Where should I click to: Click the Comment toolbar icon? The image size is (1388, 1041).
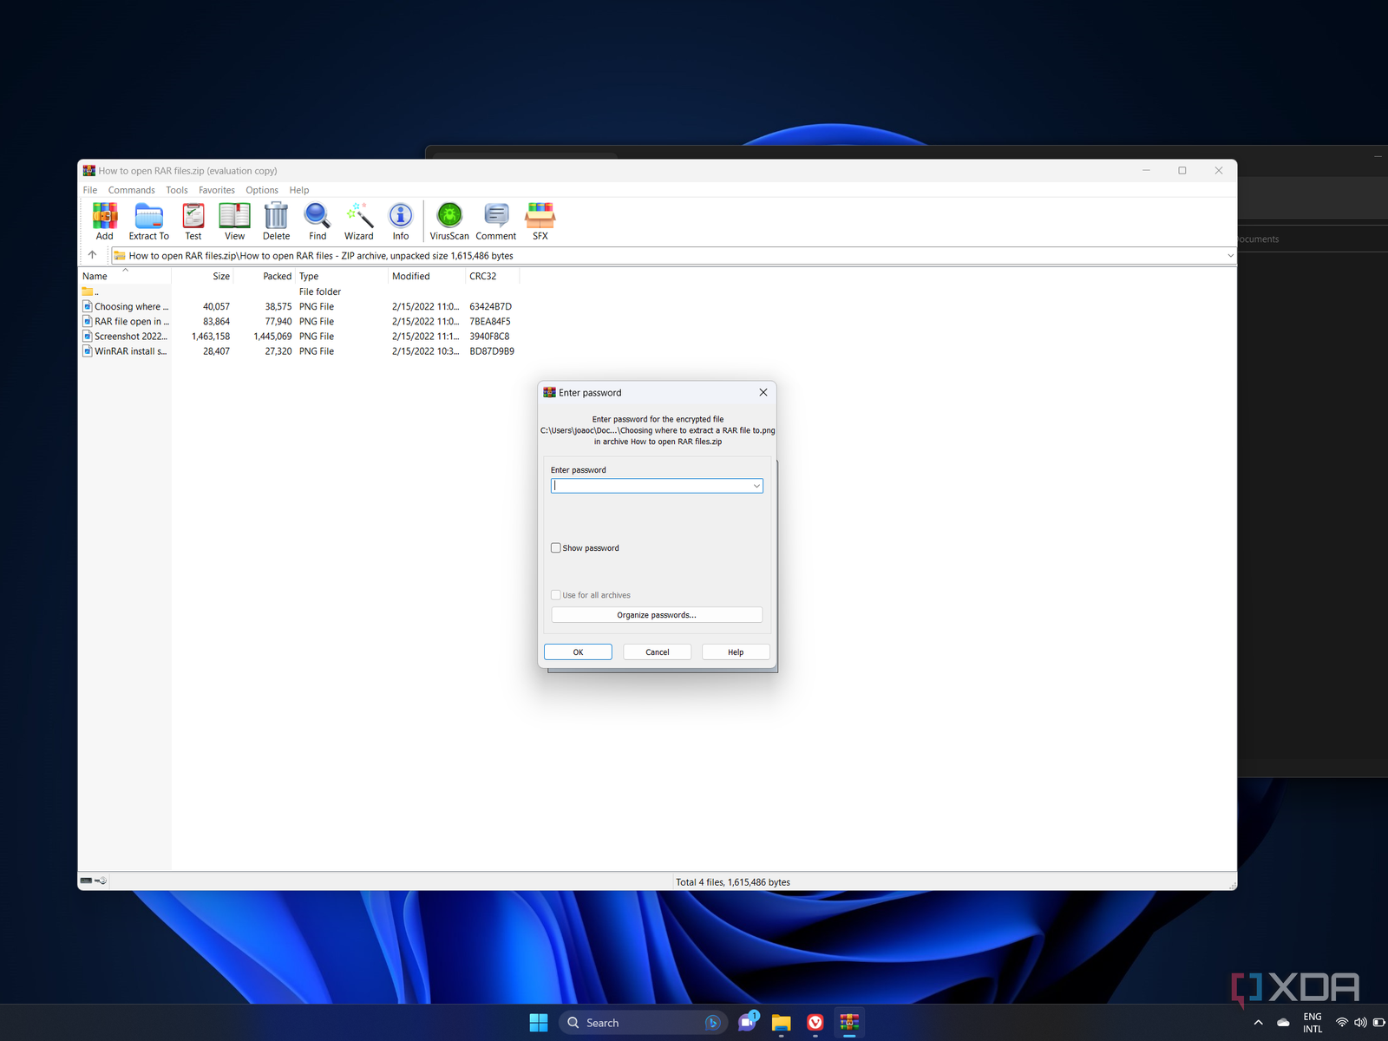pyautogui.click(x=495, y=220)
